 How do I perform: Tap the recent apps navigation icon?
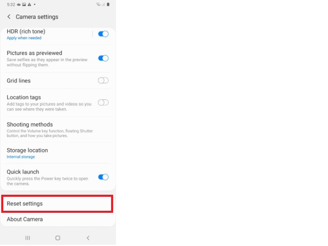pyautogui.click(x=27, y=238)
